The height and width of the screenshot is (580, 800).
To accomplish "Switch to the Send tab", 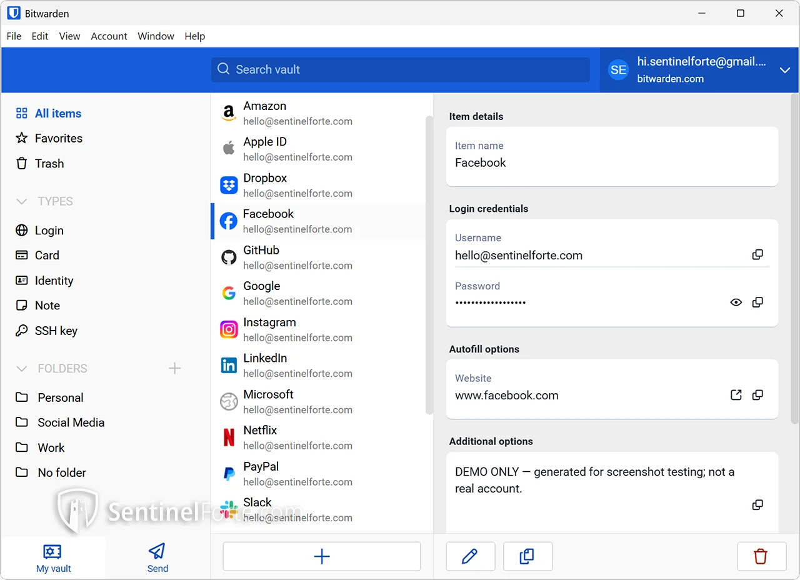I will click(x=157, y=557).
